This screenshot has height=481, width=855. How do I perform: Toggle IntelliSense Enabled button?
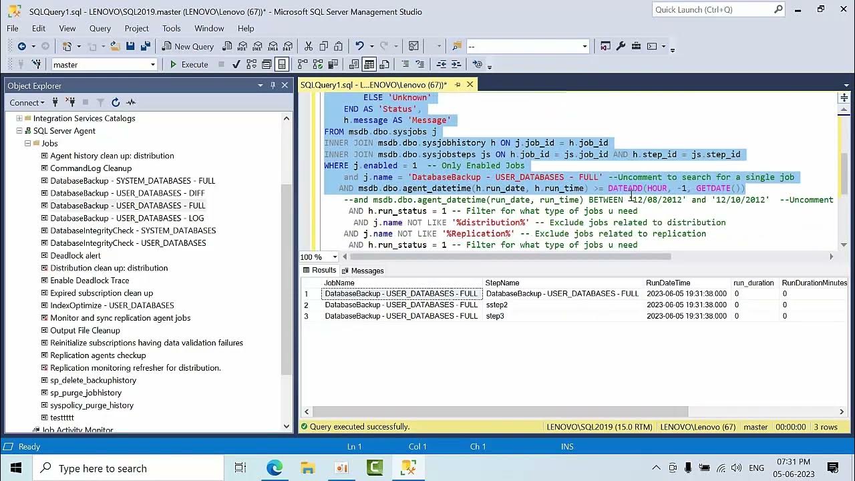pos(282,64)
